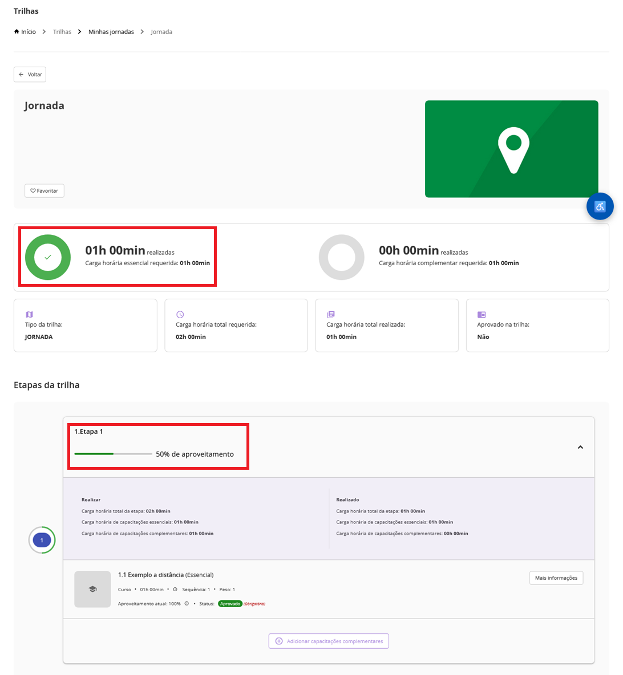Open Mais informações for Exemplo a distância
The width and height of the screenshot is (623, 675).
[556, 578]
